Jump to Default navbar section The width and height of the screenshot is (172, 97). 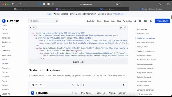coord(143,34)
